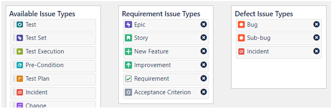Click the Test Set icon
This screenshot has width=331, height=108.
tap(20, 38)
